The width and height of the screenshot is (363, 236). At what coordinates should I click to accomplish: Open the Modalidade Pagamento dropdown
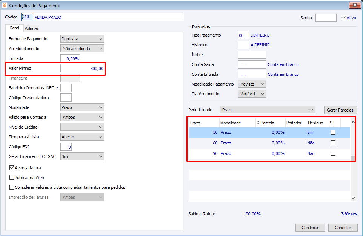click(252, 84)
